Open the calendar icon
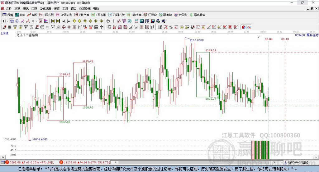The image size is (319, 172). pyautogui.click(x=136, y=21)
